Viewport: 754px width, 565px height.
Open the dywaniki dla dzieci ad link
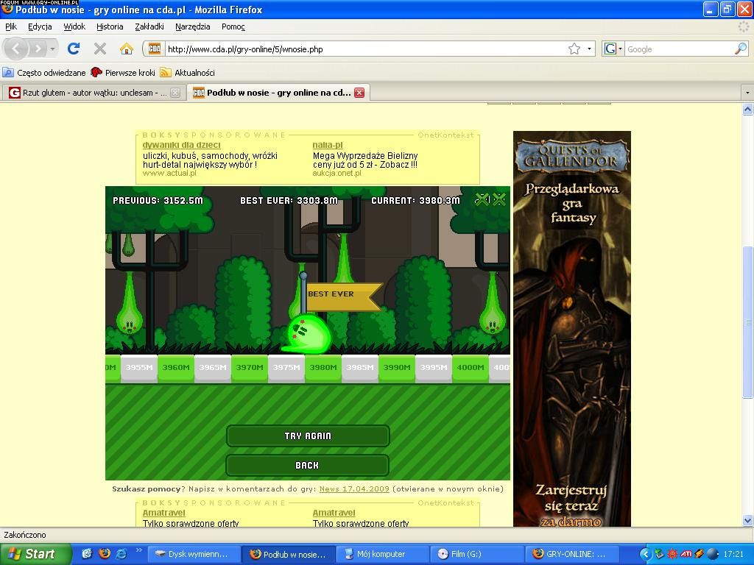tap(182, 145)
